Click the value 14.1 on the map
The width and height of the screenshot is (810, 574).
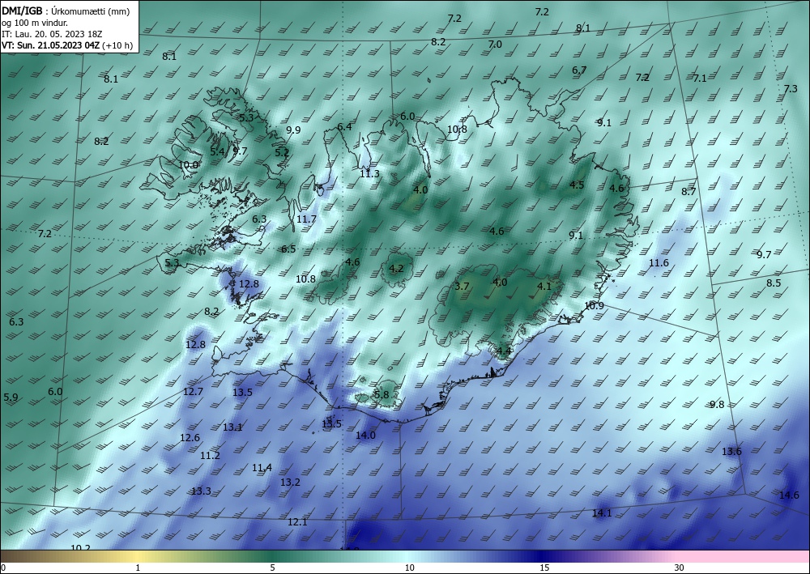[x=602, y=512]
